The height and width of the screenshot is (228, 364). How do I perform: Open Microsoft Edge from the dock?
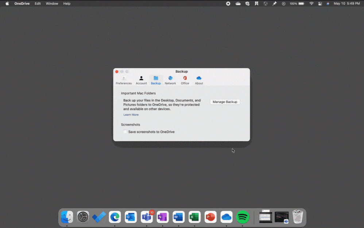point(115,217)
